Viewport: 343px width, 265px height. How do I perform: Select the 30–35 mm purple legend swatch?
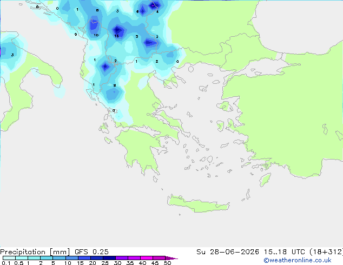click(x=122, y=258)
